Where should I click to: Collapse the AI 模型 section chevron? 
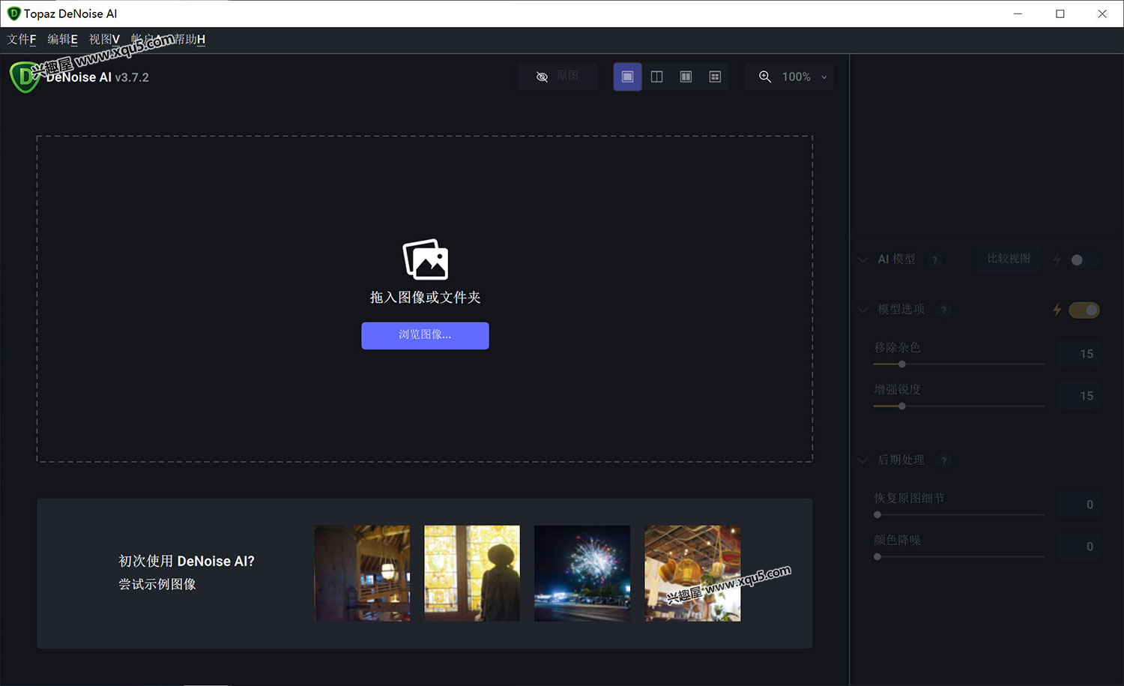[863, 259]
